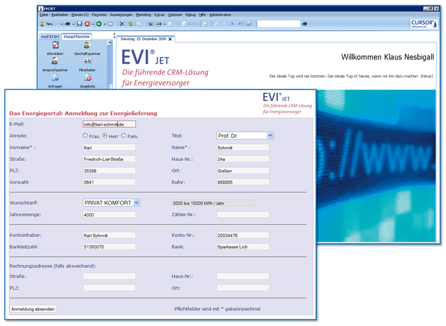Click the Name field containing Schmitt
Screen dimensions: 446x326
[243, 147]
